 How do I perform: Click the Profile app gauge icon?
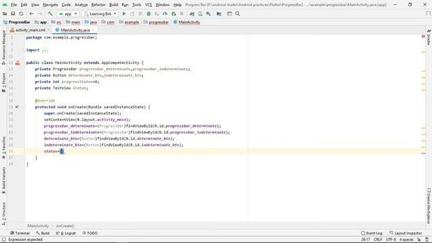[x=165, y=13]
